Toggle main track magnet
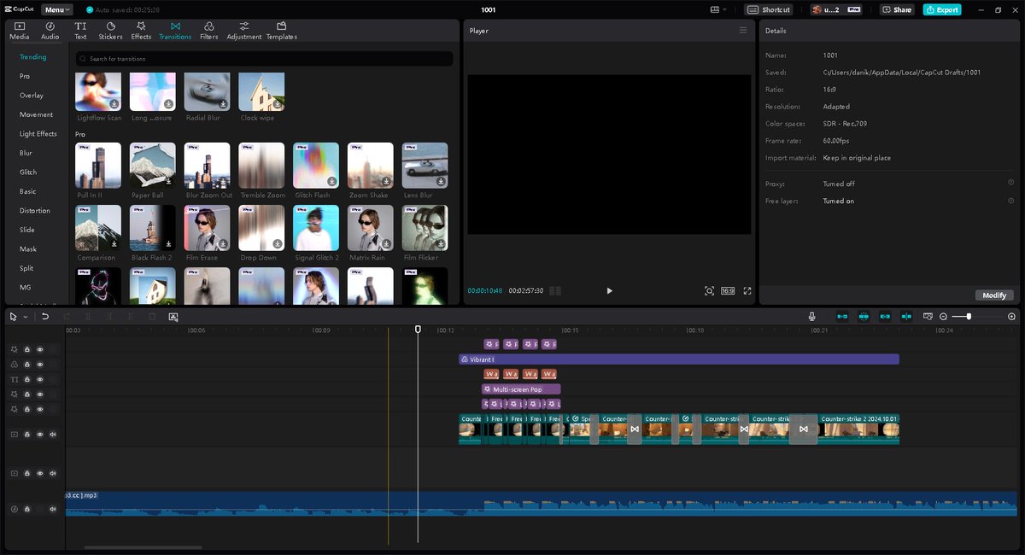 (x=842, y=317)
